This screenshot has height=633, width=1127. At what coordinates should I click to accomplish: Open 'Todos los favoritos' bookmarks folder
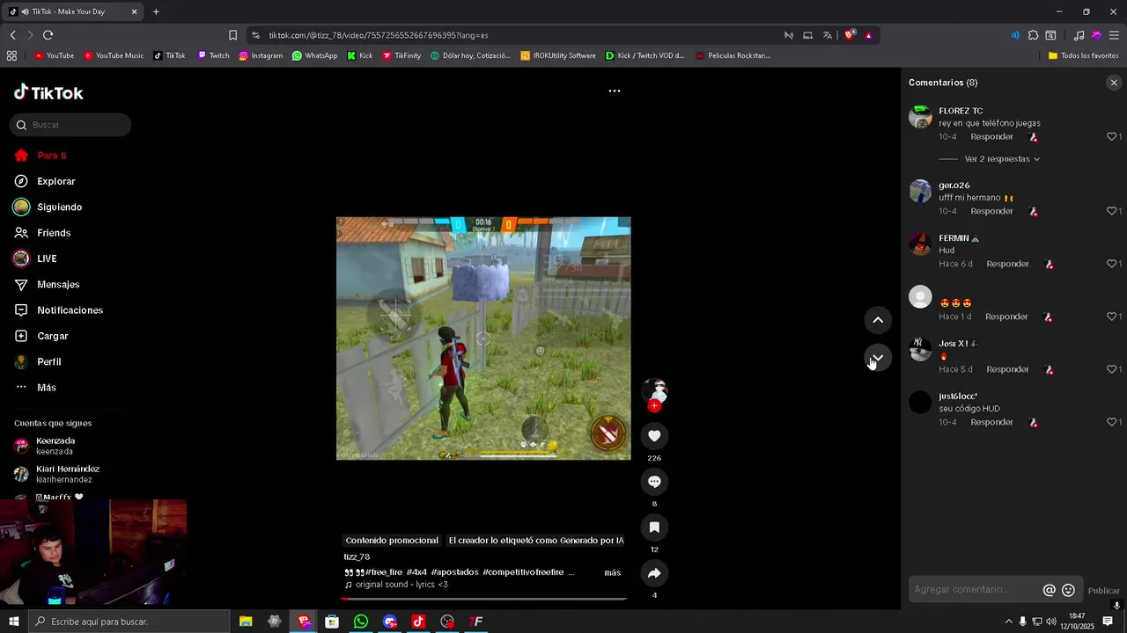coord(1083,55)
